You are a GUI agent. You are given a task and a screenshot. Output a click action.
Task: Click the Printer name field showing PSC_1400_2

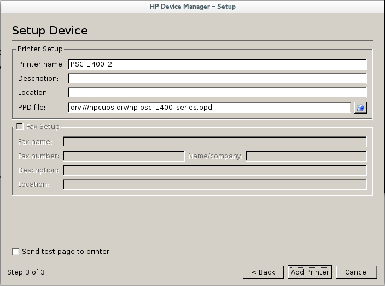tap(217, 64)
